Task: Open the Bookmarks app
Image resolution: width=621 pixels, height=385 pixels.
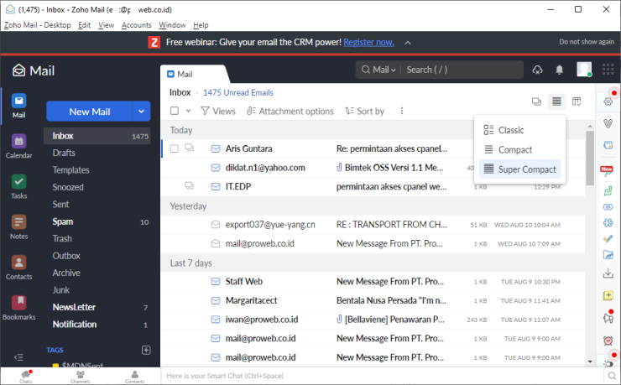Action: [x=18, y=308]
